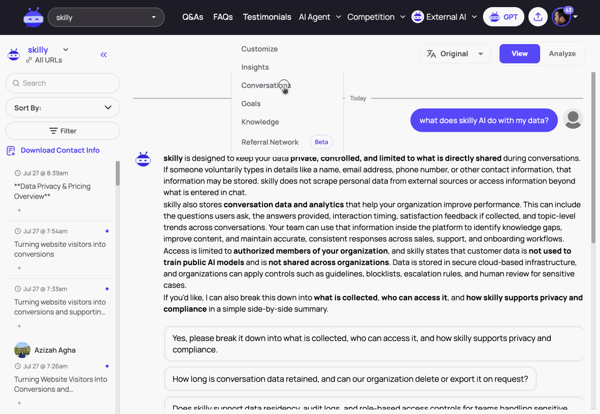Select Insights from the AI Agent menu

pyautogui.click(x=255, y=67)
